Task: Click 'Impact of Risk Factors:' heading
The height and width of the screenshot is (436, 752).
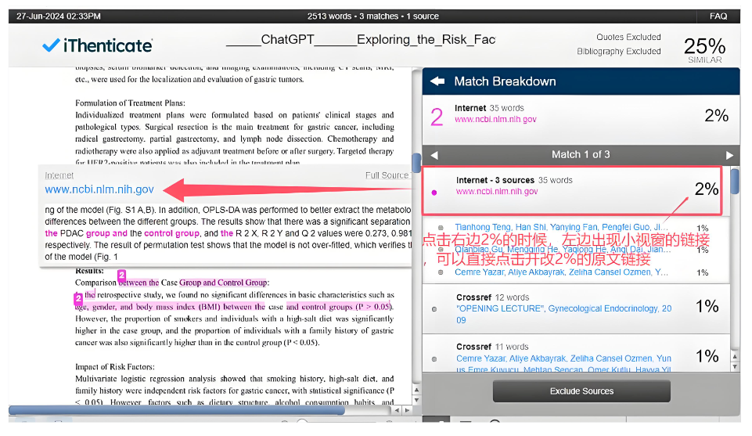Action: [114, 367]
